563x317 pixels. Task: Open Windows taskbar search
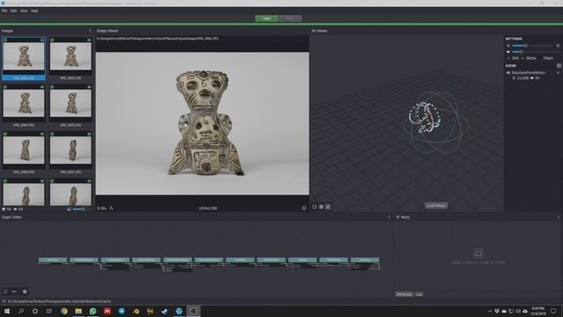pyautogui.click(x=21, y=311)
